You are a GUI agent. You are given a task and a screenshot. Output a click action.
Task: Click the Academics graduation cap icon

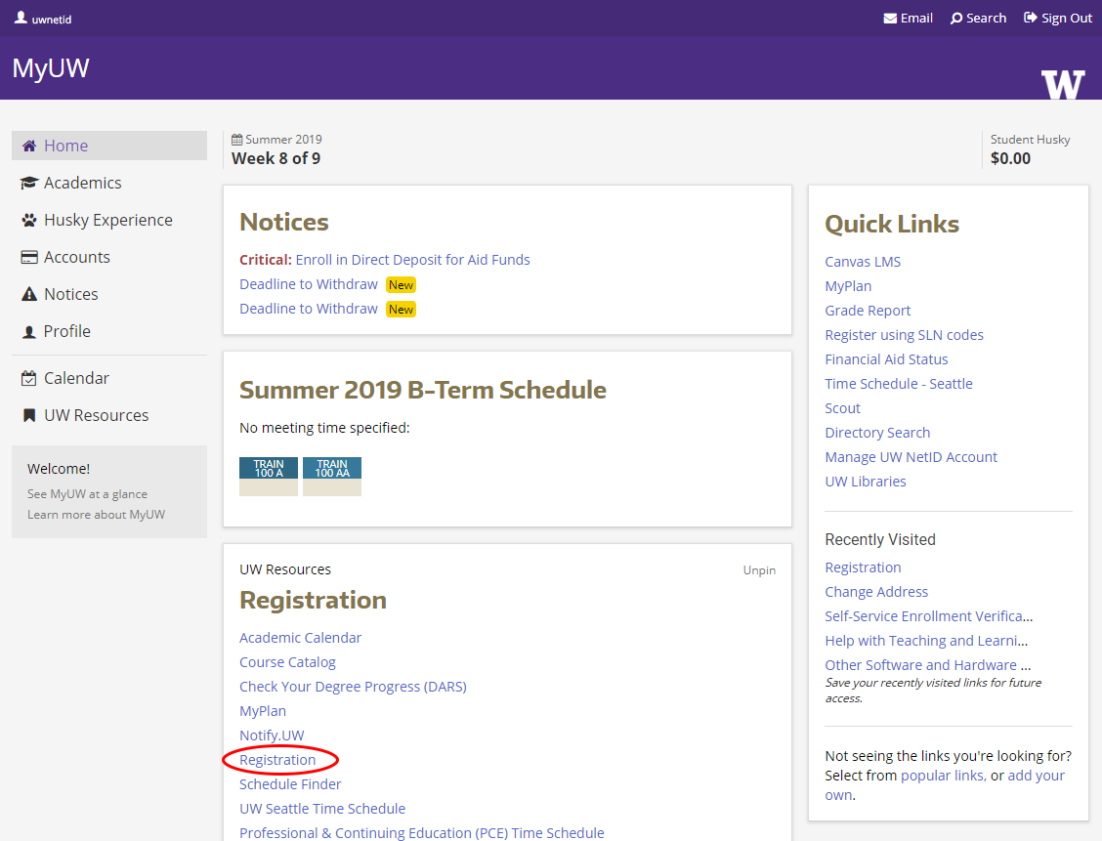[x=29, y=184]
